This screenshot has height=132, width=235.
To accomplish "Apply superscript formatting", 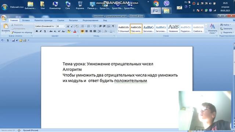I will point(59,31).
